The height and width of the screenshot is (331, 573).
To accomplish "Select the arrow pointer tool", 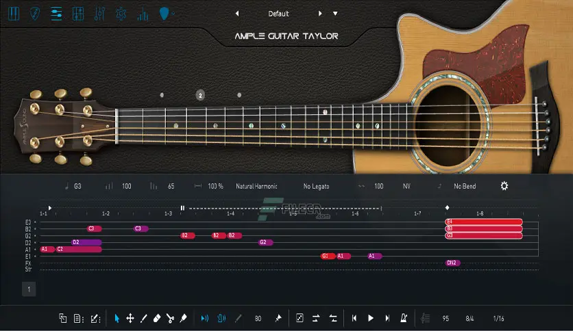I will (117, 318).
